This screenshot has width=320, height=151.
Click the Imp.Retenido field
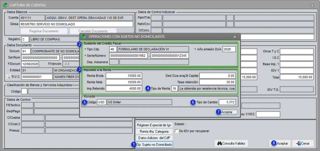[124, 88]
